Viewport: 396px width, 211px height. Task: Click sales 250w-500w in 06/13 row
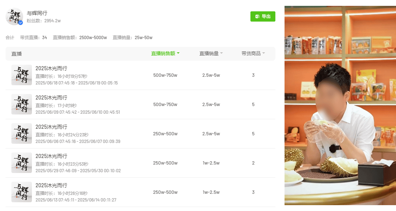coord(165,192)
